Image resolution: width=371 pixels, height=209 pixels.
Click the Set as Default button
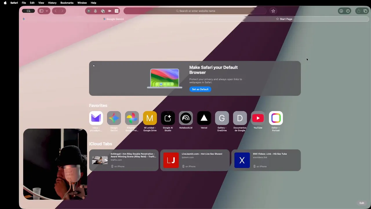click(x=200, y=89)
